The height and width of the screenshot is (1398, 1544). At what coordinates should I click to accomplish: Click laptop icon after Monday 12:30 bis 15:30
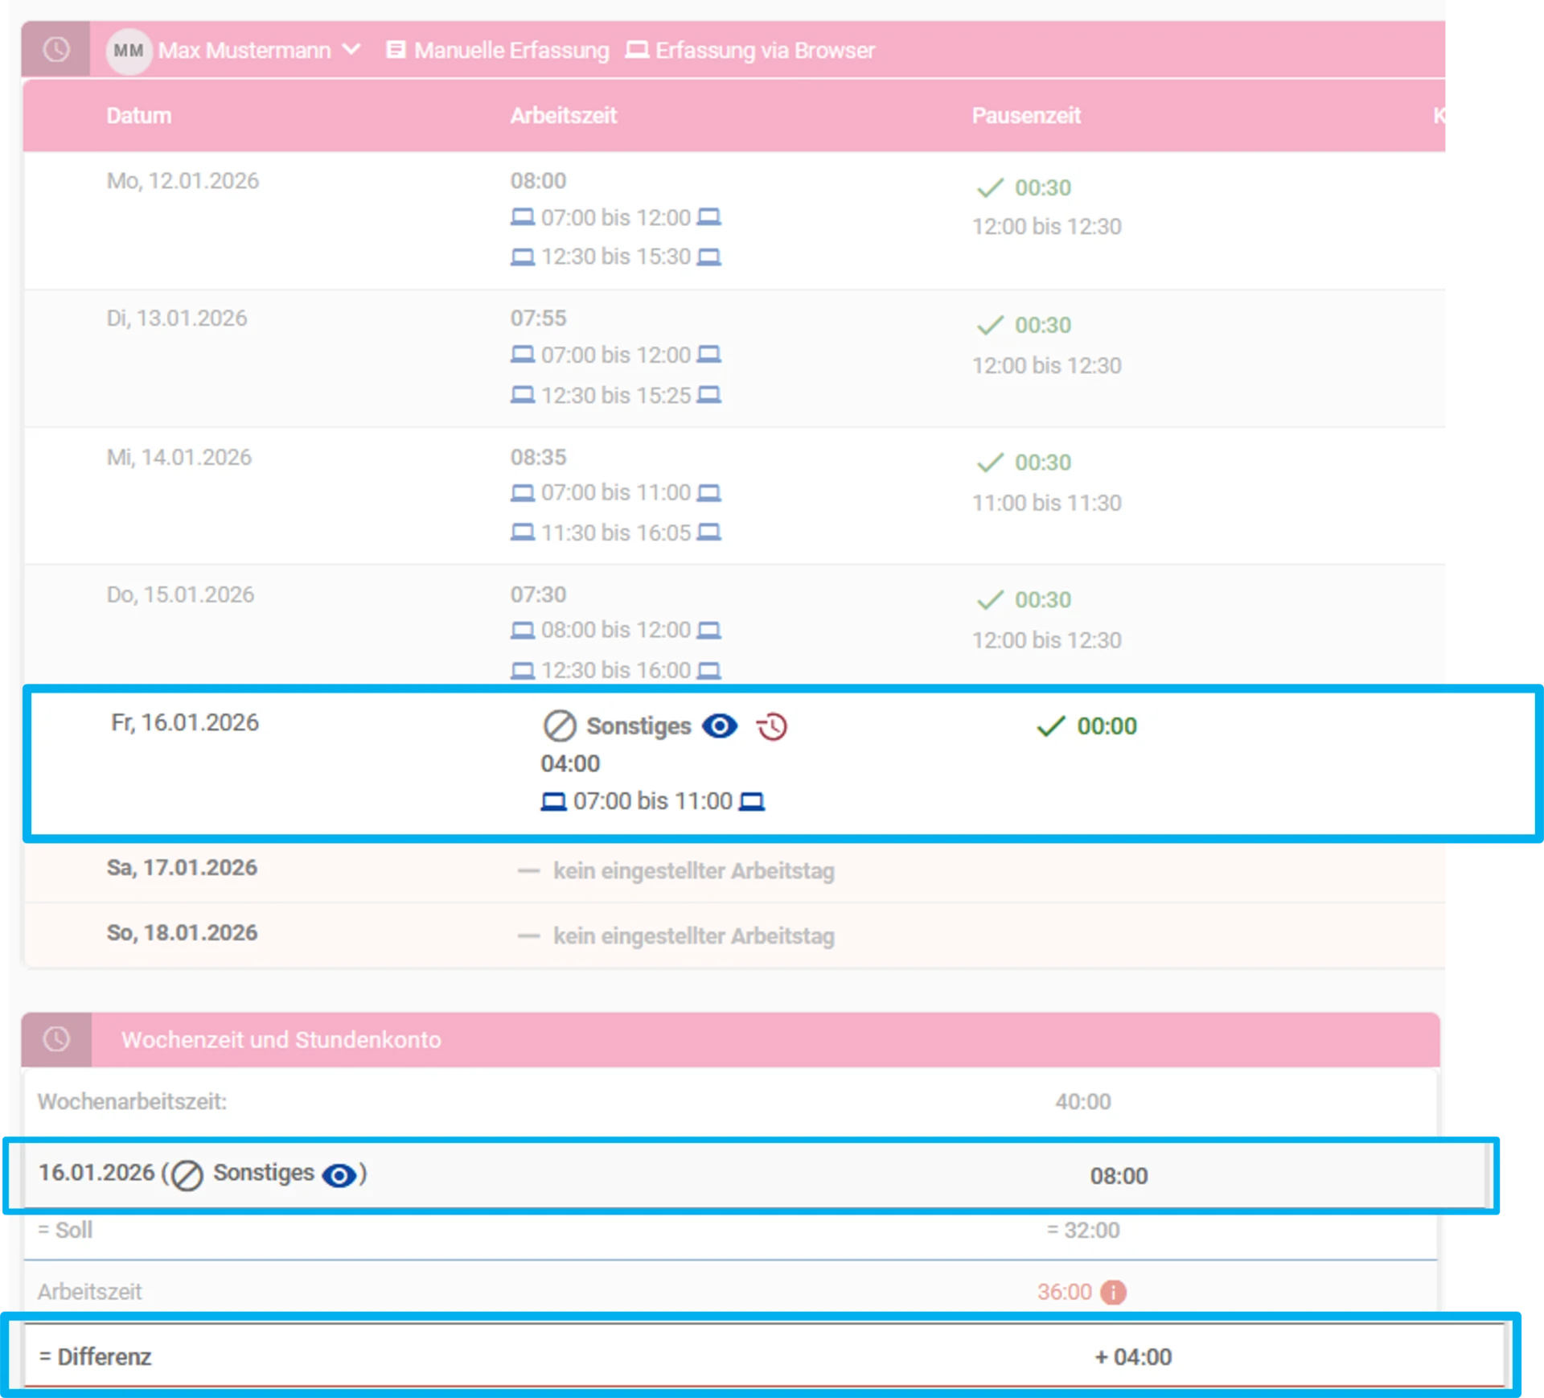(708, 257)
